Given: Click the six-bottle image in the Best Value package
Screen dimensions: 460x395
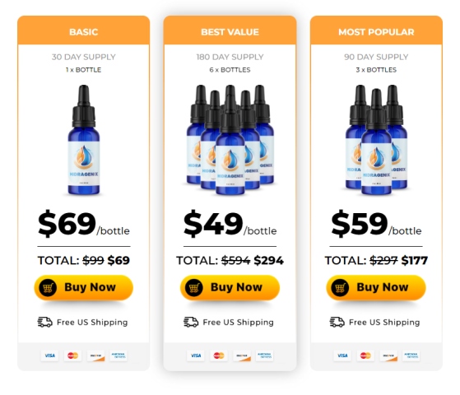Looking at the screenshot, I should (x=230, y=140).
